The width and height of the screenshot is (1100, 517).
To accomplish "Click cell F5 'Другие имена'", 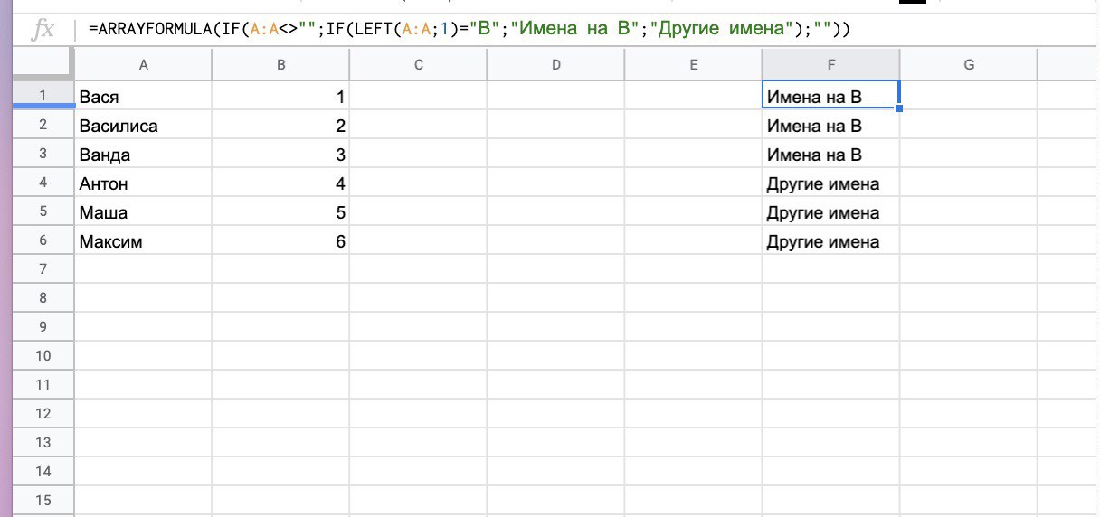I will click(x=830, y=211).
